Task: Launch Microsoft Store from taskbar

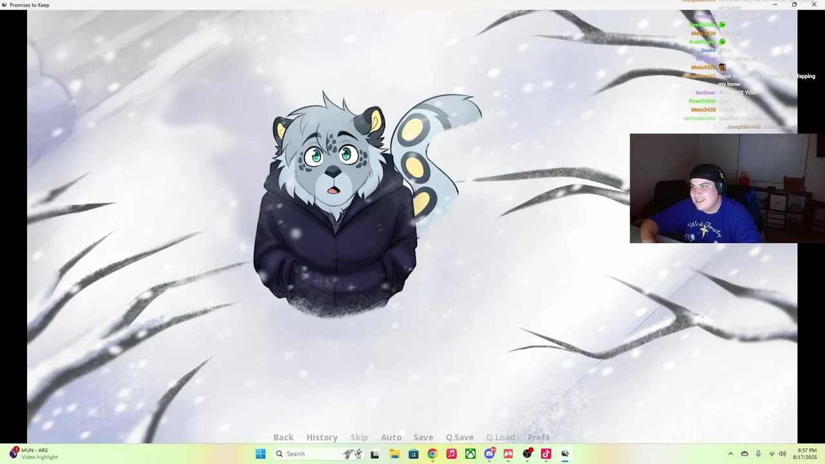Action: point(413,454)
